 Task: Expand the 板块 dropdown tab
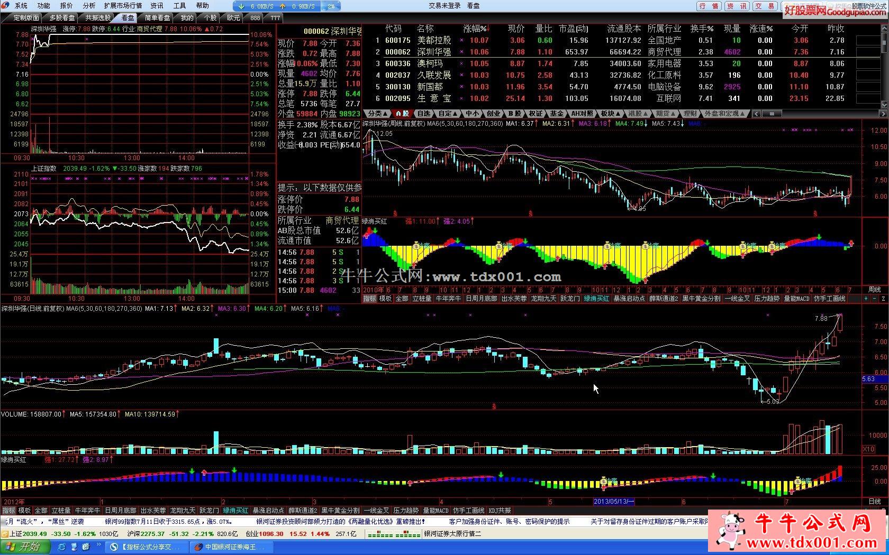point(610,114)
